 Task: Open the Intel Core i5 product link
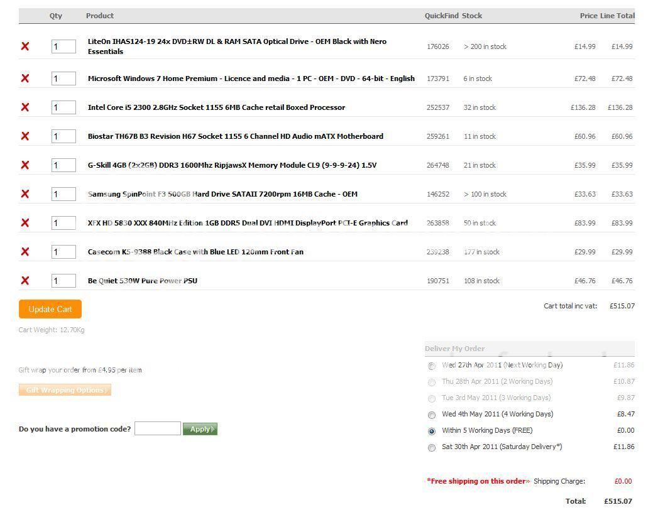click(216, 107)
